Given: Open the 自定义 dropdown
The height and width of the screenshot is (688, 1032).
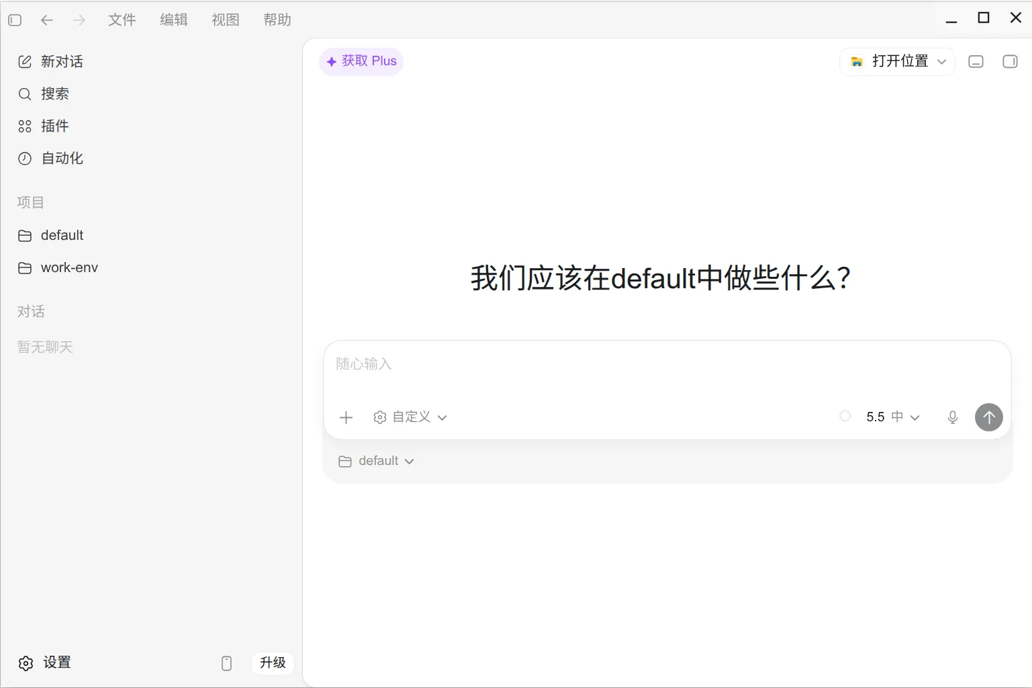Looking at the screenshot, I should [x=410, y=417].
